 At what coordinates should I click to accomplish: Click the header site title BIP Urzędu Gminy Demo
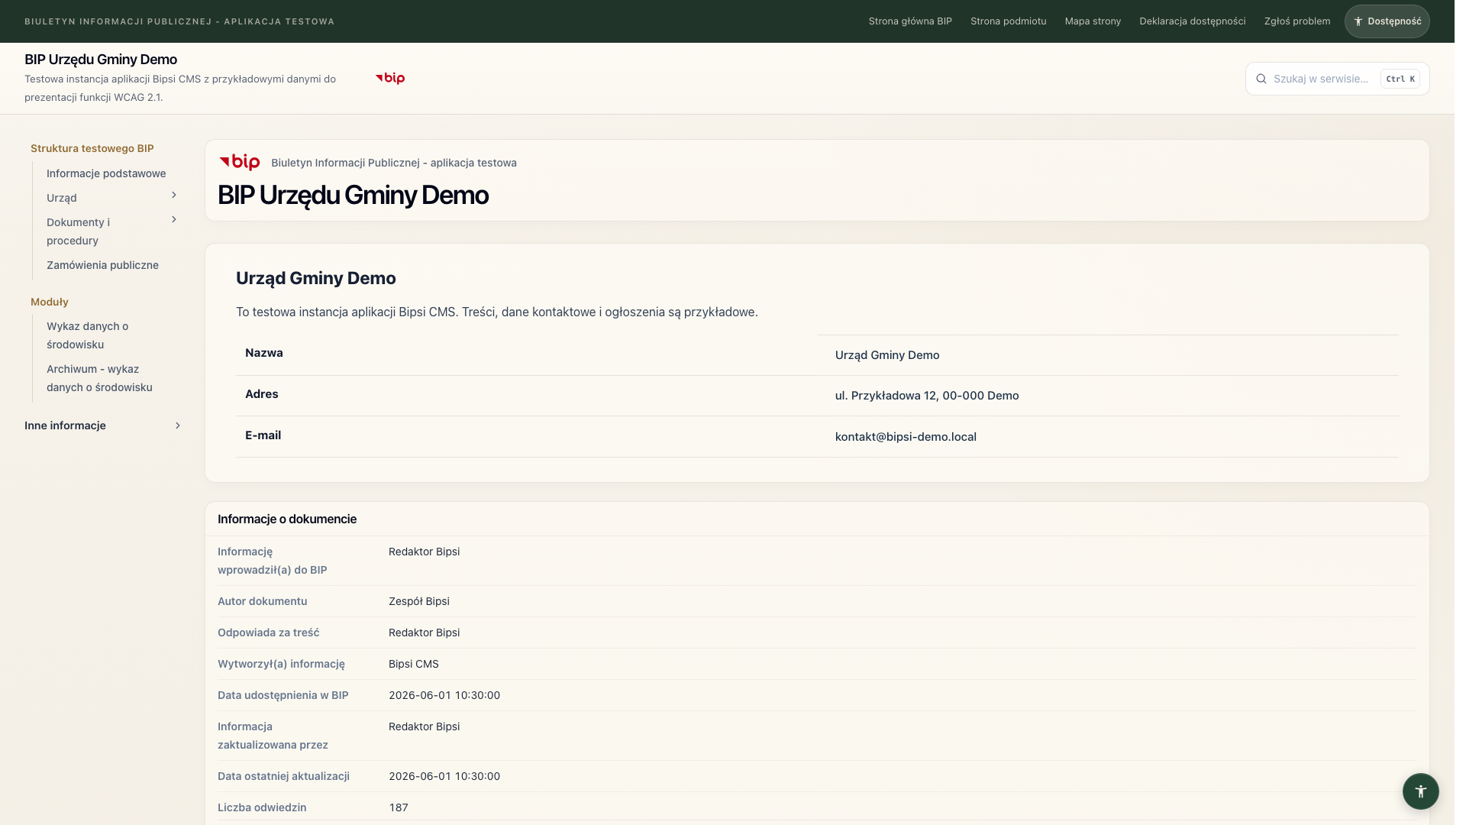click(x=101, y=60)
